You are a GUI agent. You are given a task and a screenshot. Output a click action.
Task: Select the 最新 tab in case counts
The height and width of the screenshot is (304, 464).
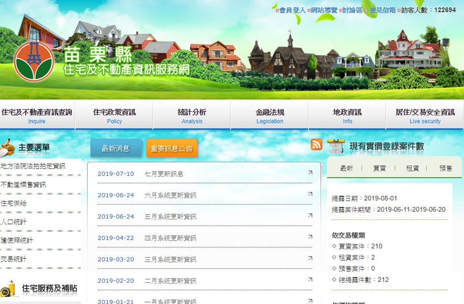click(x=347, y=168)
